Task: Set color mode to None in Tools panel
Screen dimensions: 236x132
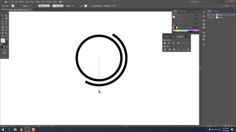Action: (7, 47)
